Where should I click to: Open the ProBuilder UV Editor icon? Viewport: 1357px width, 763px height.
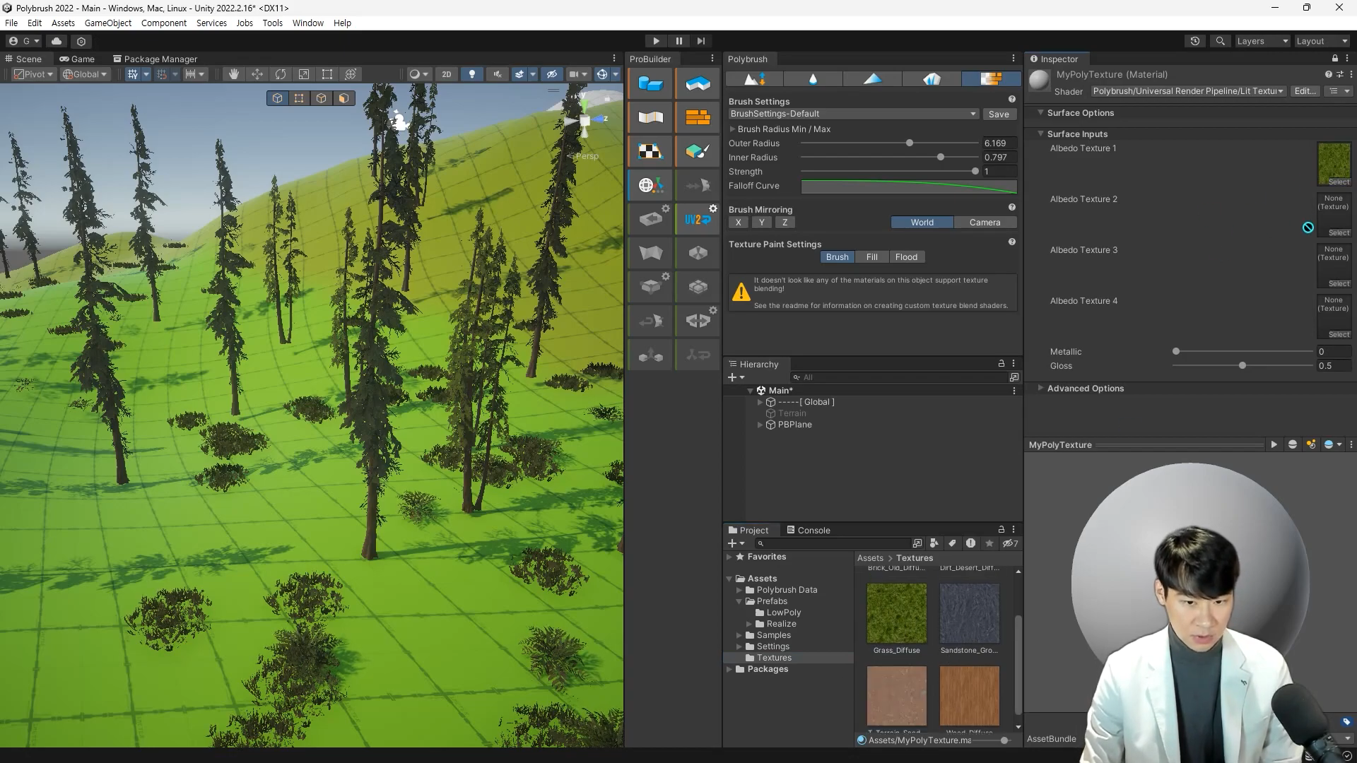(650, 151)
